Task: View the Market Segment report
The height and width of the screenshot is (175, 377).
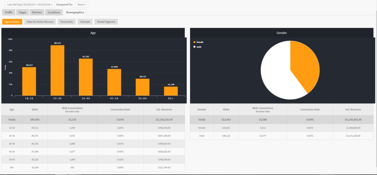Action: (106, 22)
